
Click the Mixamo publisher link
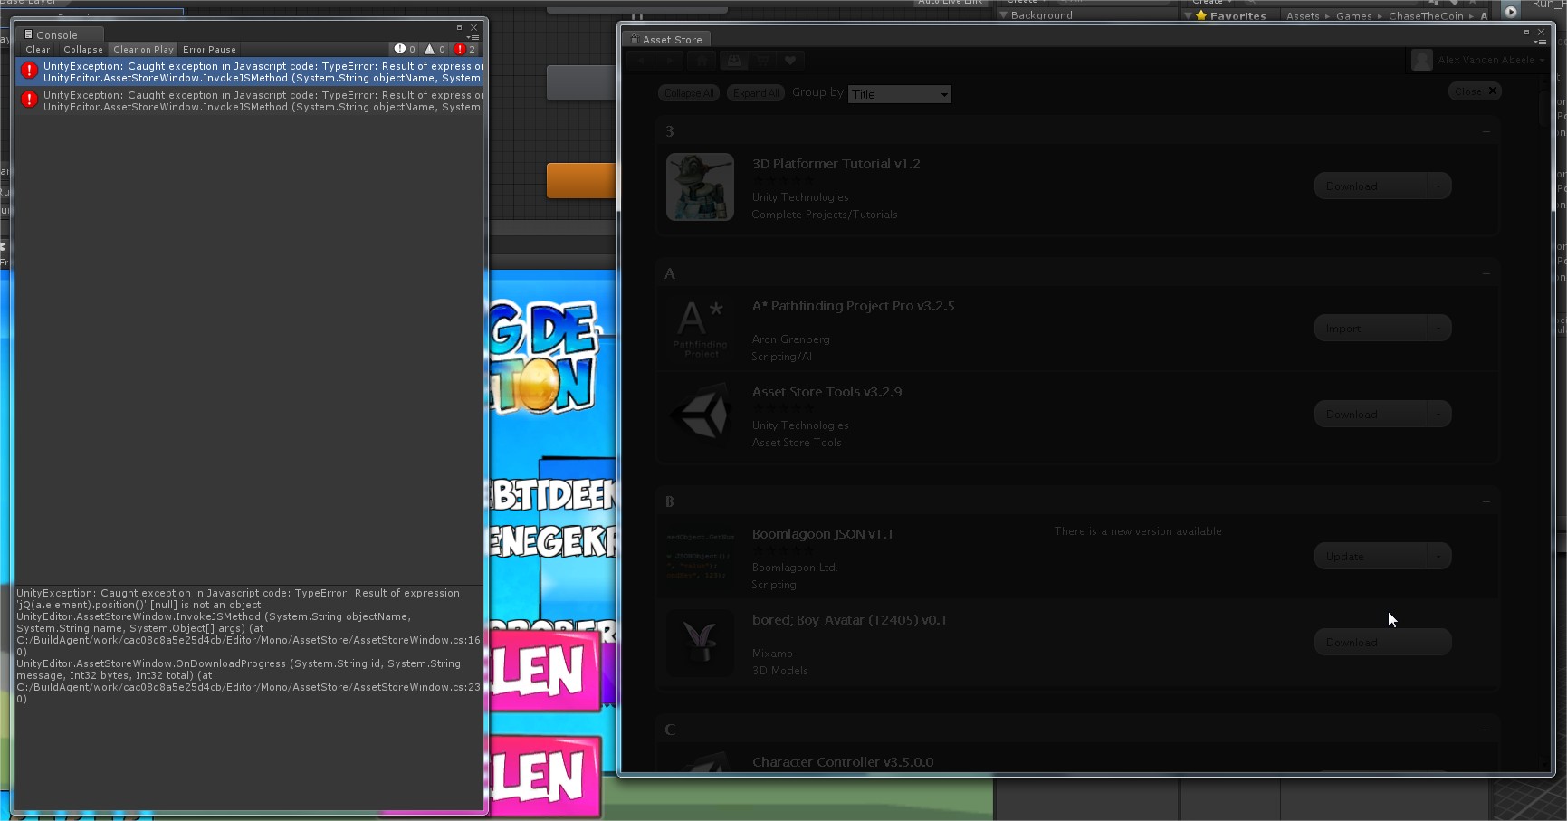pyautogui.click(x=772, y=654)
